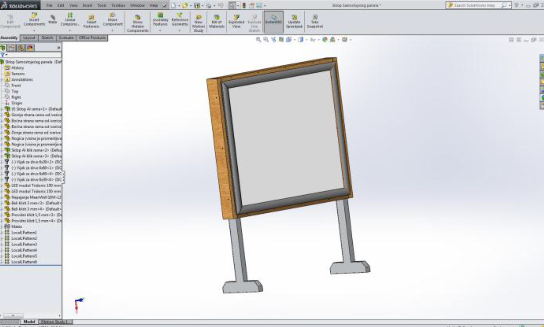This screenshot has width=544, height=327.
Task: Click Take Snapshot icon
Action: [x=315, y=21]
